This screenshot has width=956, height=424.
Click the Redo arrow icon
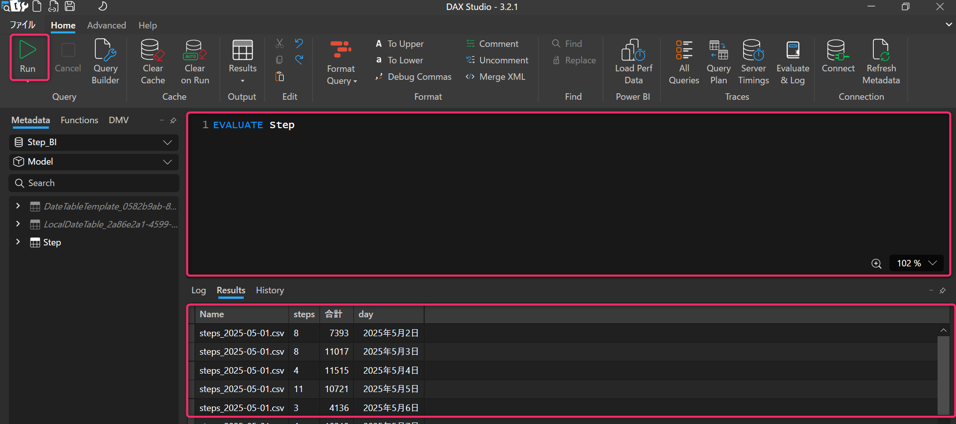pos(299,60)
